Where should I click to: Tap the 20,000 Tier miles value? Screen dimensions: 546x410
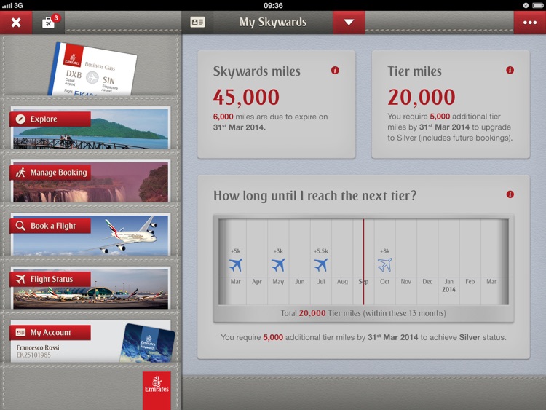coord(422,97)
